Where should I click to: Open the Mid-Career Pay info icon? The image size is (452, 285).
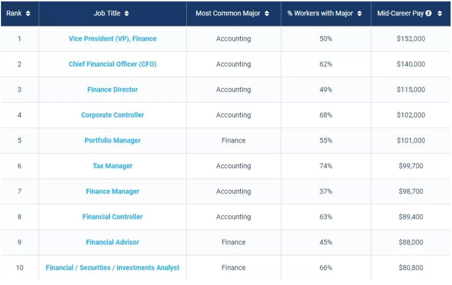click(429, 13)
